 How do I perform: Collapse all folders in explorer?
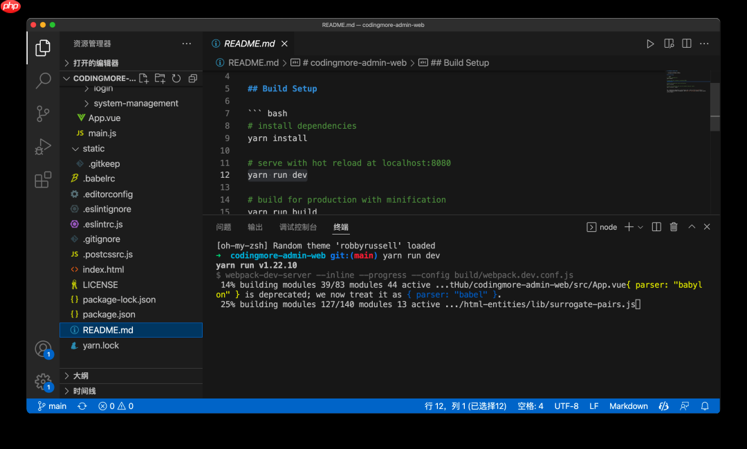(192, 79)
